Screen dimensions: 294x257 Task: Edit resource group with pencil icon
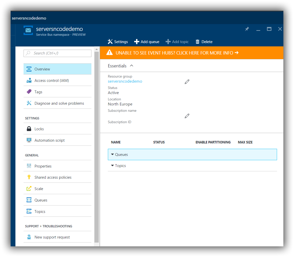(187, 82)
